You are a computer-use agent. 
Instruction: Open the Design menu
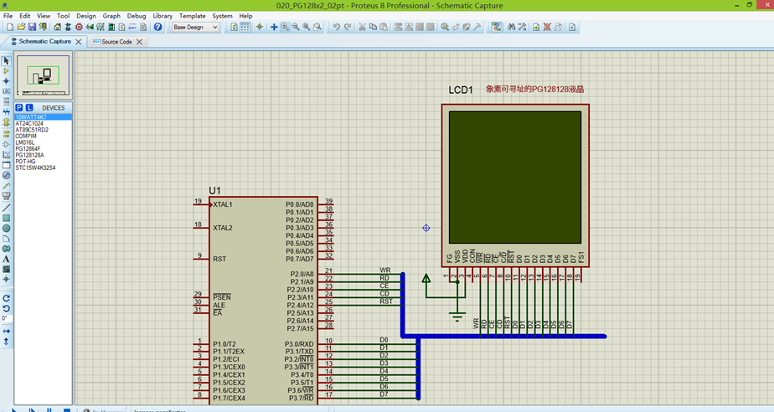86,16
